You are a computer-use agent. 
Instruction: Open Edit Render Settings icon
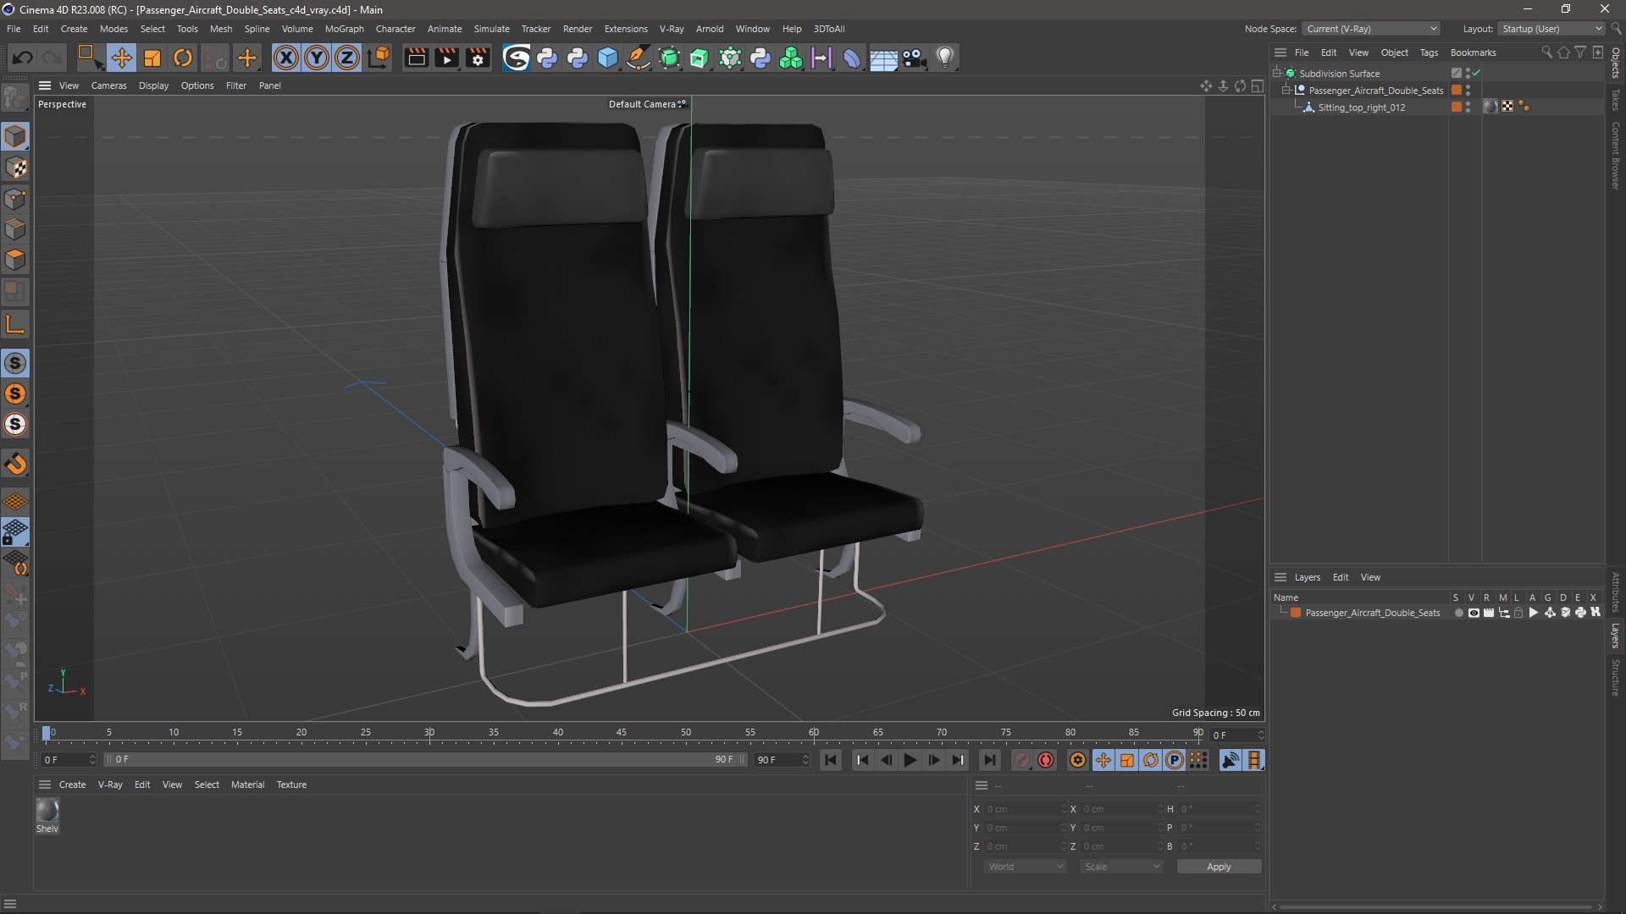[x=478, y=58]
